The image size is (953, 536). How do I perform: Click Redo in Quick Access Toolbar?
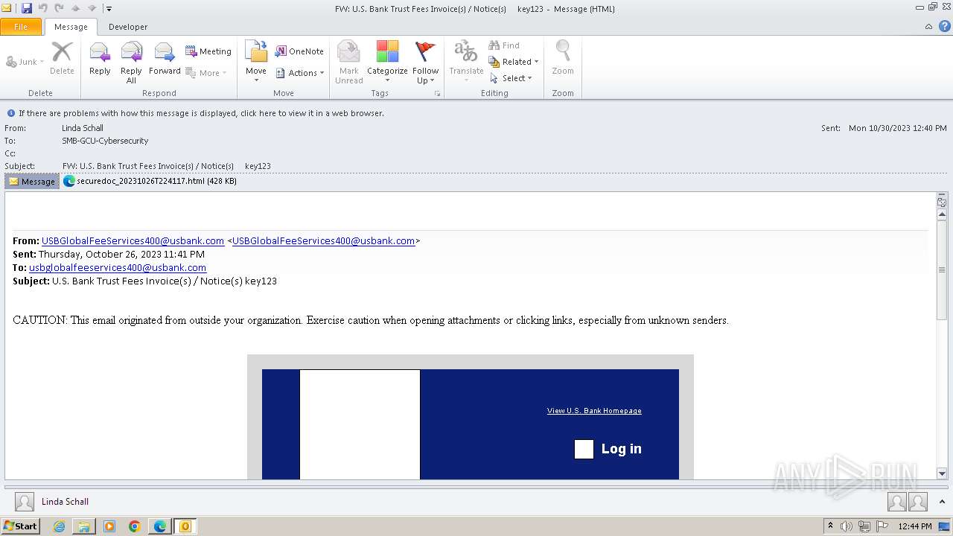coord(59,8)
